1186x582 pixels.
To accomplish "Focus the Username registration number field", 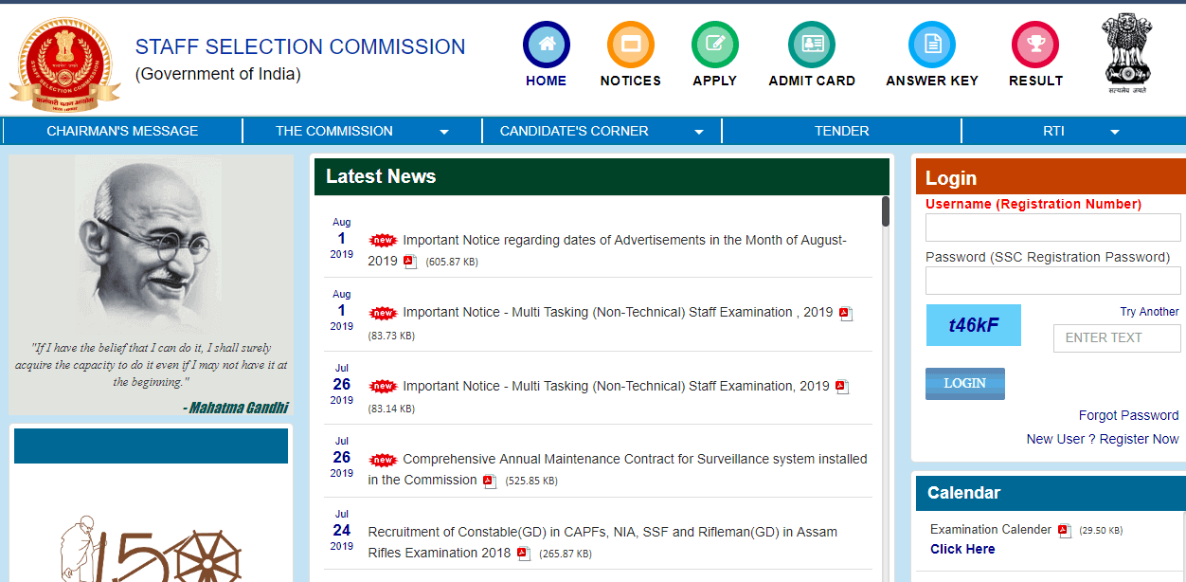I will pyautogui.click(x=1052, y=227).
